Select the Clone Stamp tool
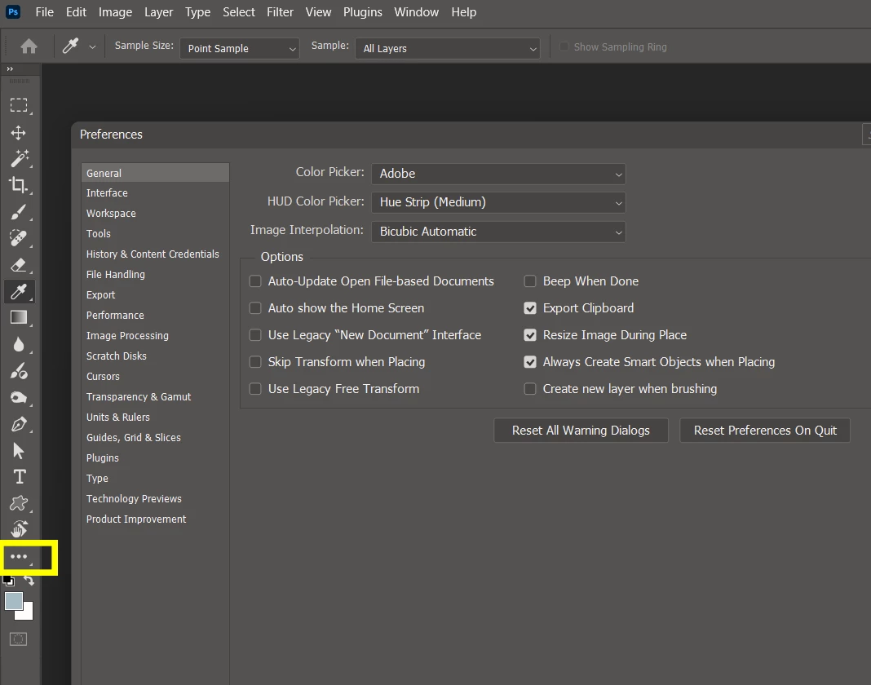 (19, 370)
